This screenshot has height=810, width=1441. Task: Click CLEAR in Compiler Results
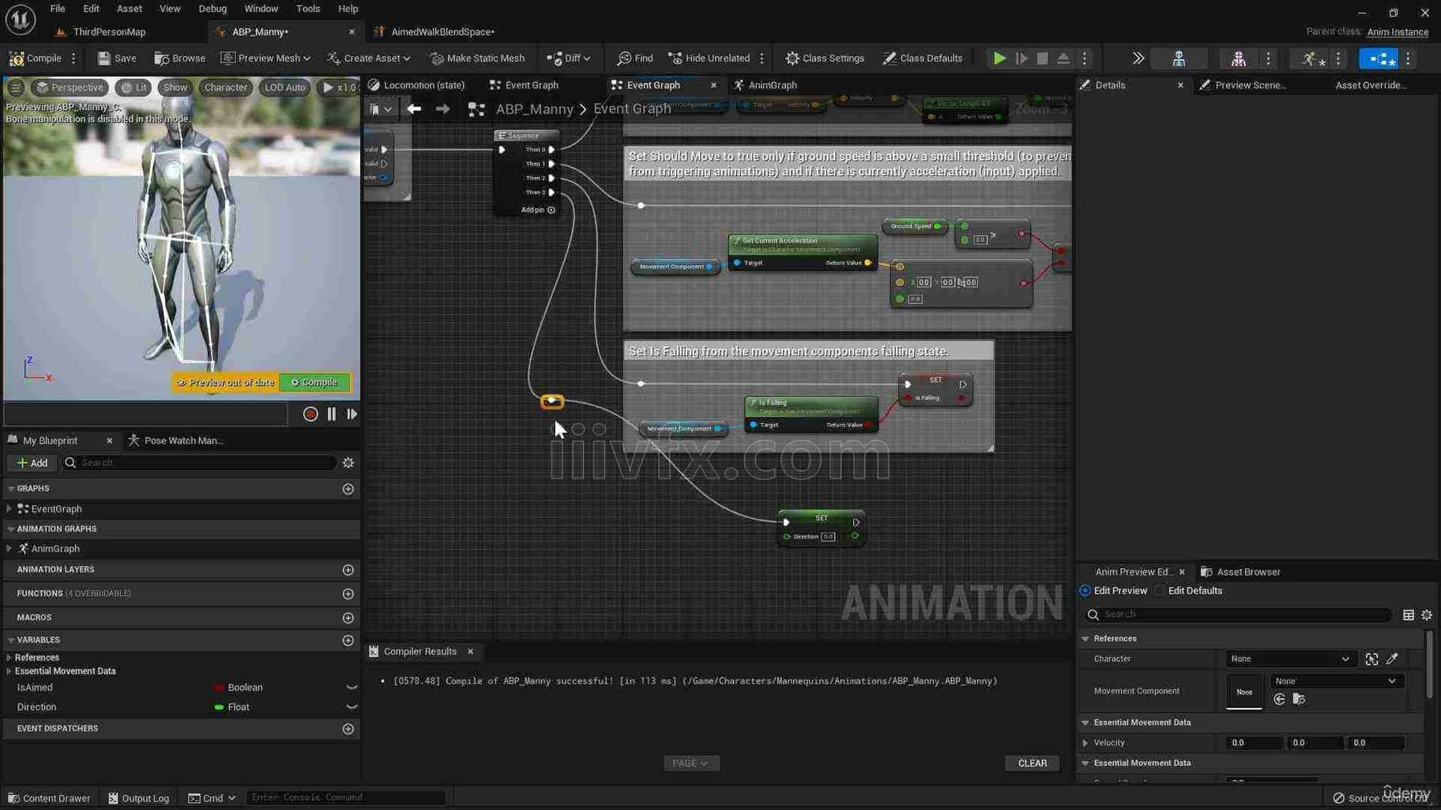[1032, 763]
